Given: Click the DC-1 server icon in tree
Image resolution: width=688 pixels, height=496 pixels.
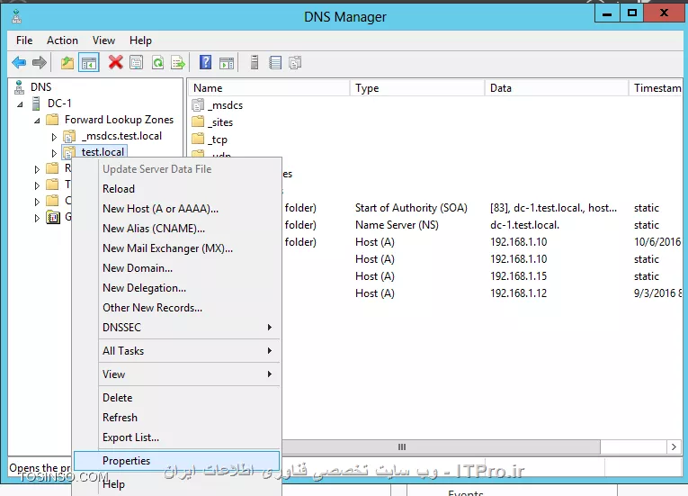Looking at the screenshot, I should coord(36,104).
